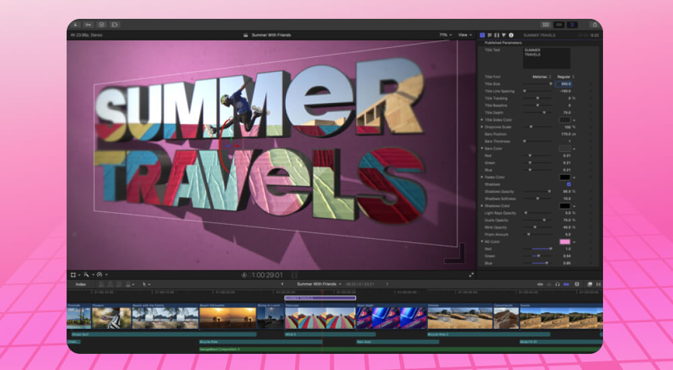
Task: Collapse the BG Color disclosure triangle
Action: click(x=482, y=242)
